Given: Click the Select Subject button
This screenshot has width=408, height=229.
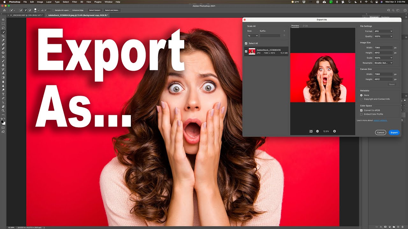Looking at the screenshot, I should [x=95, y=10].
